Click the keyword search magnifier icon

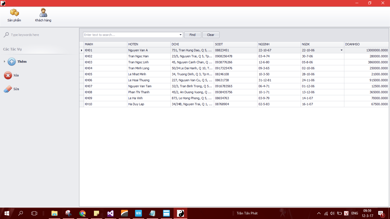[6, 35]
